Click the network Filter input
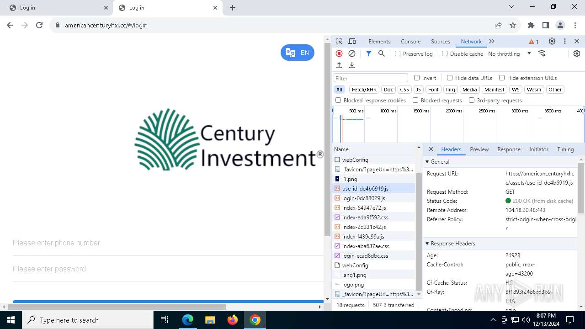 pyautogui.click(x=371, y=78)
